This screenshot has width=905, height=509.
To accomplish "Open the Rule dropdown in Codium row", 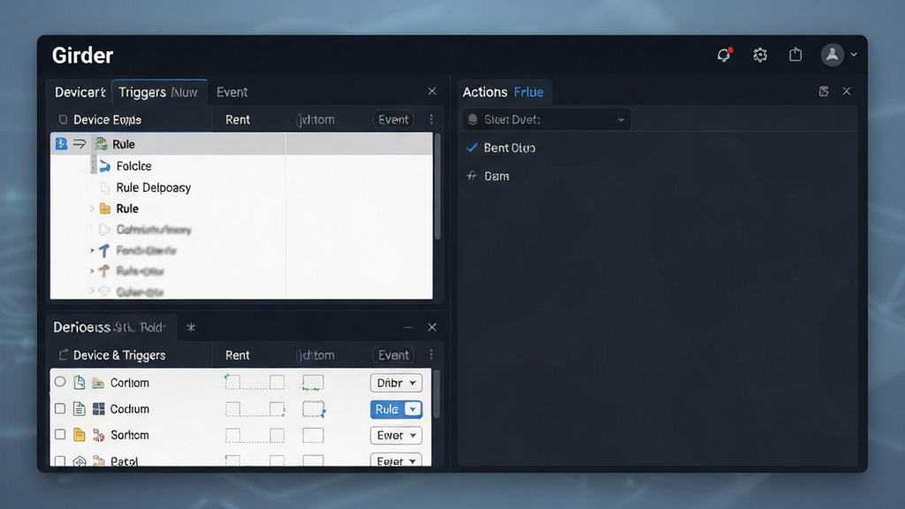I will pos(396,409).
